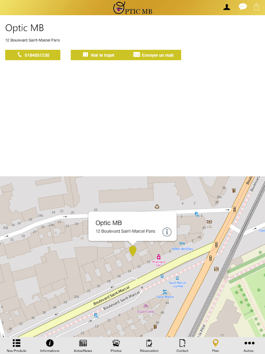This screenshot has height=354, width=265.
Task: Open the user profile icon
Action: click(x=227, y=7)
